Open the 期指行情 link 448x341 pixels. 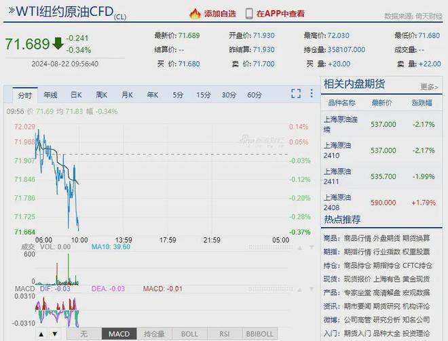tap(357, 252)
